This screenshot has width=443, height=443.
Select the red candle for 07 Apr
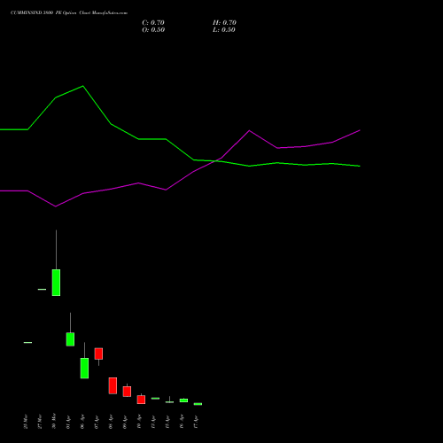click(x=98, y=354)
